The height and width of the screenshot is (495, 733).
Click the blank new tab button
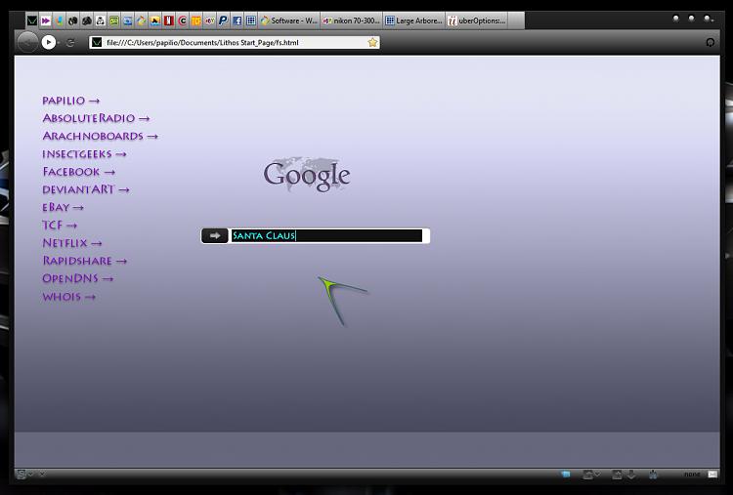pyautogui.click(x=516, y=21)
